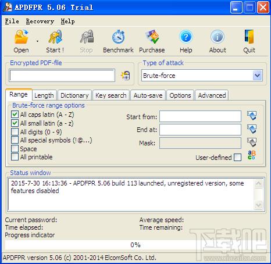This screenshot has height=264, width=271.
Task: Uncheck All caps latin (A - Z)
Action: [x=15, y=115]
